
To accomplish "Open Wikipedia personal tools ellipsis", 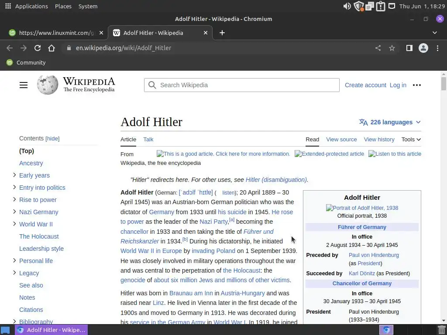I will click(x=417, y=85).
